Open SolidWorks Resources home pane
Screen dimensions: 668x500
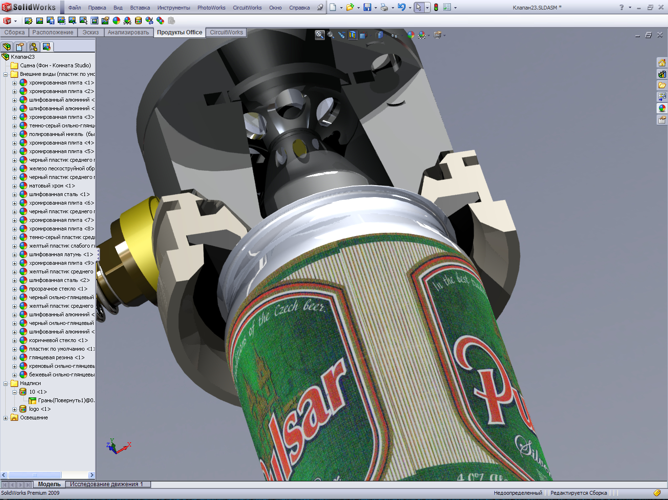[x=662, y=62]
